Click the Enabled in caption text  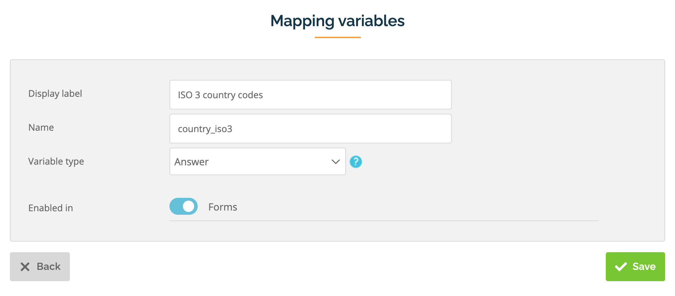click(50, 208)
